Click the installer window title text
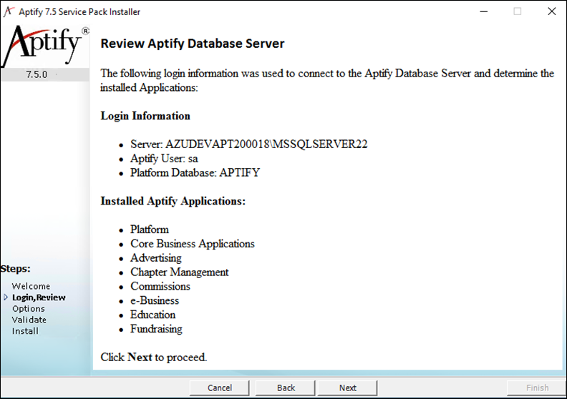 (x=79, y=12)
